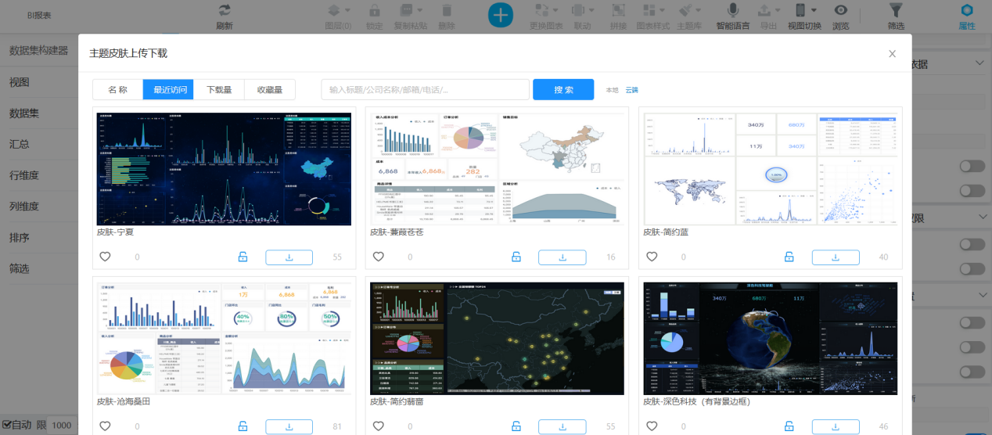Click the lock icon for 皮肤-深色科技
The image size is (992, 435).
point(789,426)
